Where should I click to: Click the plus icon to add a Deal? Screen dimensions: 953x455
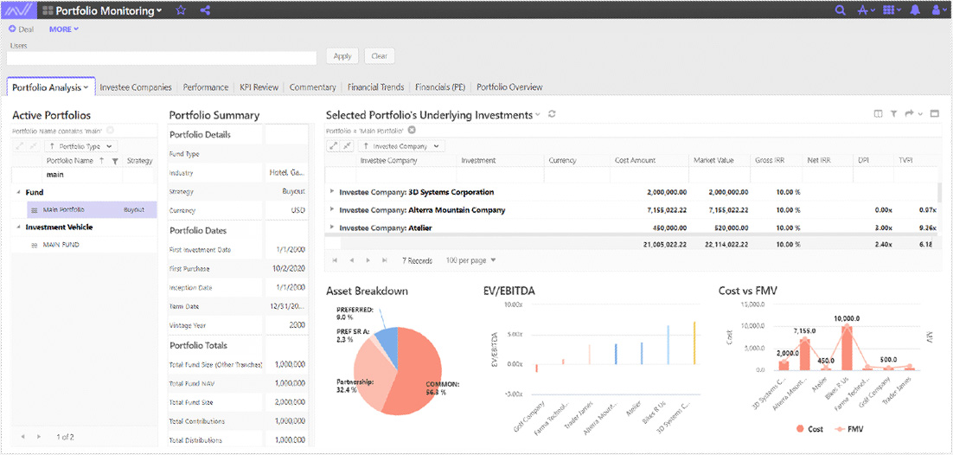tap(11, 29)
